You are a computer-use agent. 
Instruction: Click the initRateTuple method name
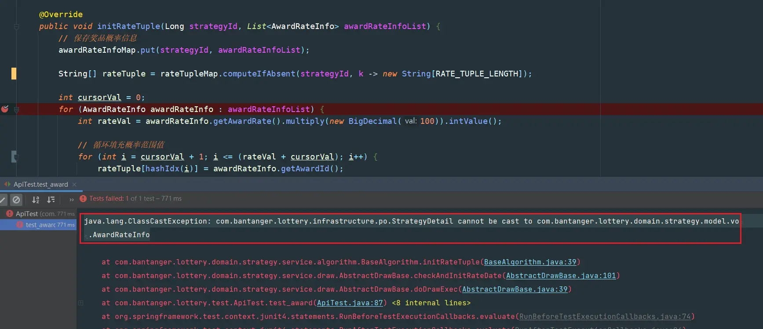click(x=128, y=26)
